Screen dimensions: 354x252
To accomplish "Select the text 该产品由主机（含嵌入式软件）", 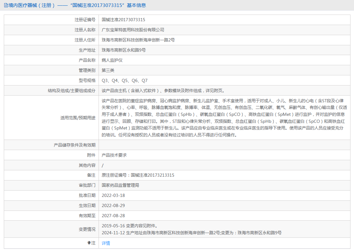I will 130,91.
